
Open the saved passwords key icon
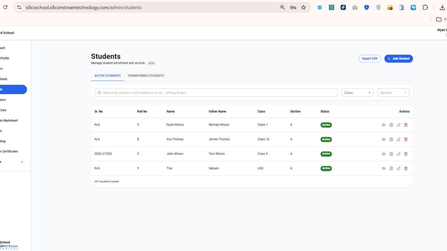point(293,7)
